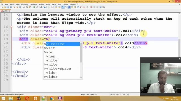Open Find with the binoculars icon
Image resolution: width=181 pixels, height=101 pixels.
(x=41, y=7)
